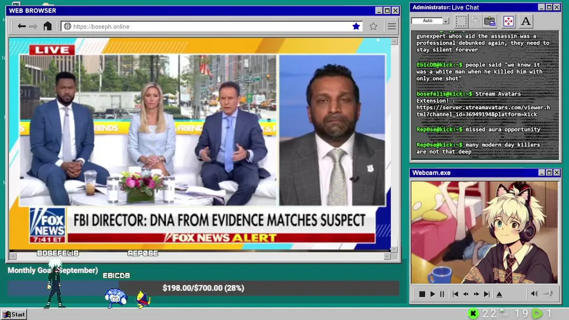
Task: Toggle the red arrows fullscreen icon
Action: (508, 21)
